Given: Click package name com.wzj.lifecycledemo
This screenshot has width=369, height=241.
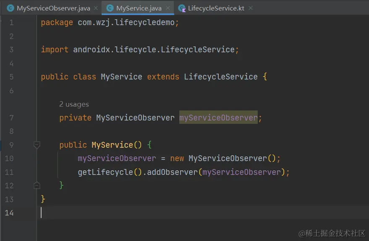Looking at the screenshot, I should coord(126,23).
